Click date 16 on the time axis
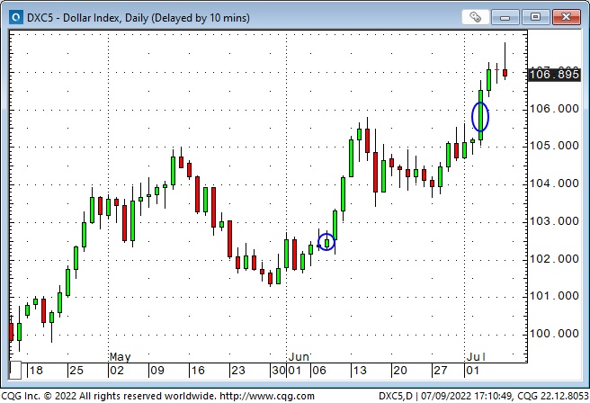Viewport: 590px width, 403px height. 198,371
